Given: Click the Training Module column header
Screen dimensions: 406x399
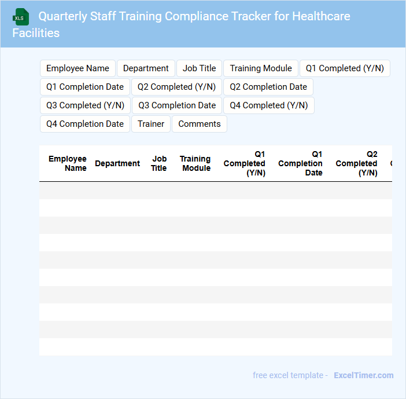Looking at the screenshot, I should pos(195,163).
